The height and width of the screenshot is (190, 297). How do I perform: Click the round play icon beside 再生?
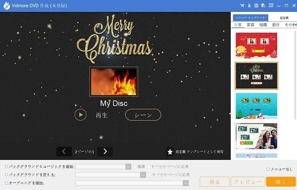coord(81,115)
